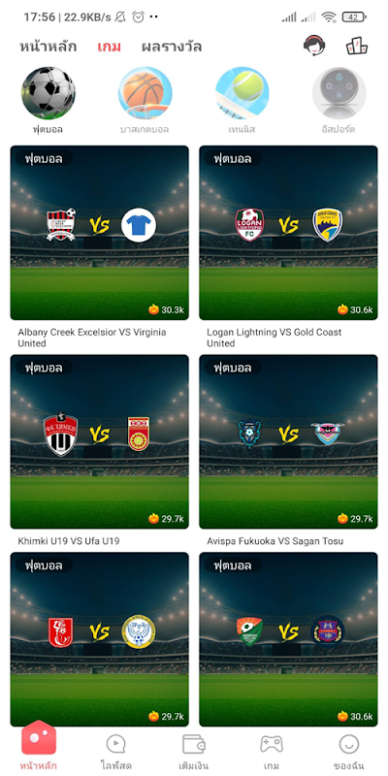Image resolution: width=388 pixels, height=776 pixels.
Task: Open Avispa Fukuoka VS Sagan Tosu match card
Action: [288, 441]
